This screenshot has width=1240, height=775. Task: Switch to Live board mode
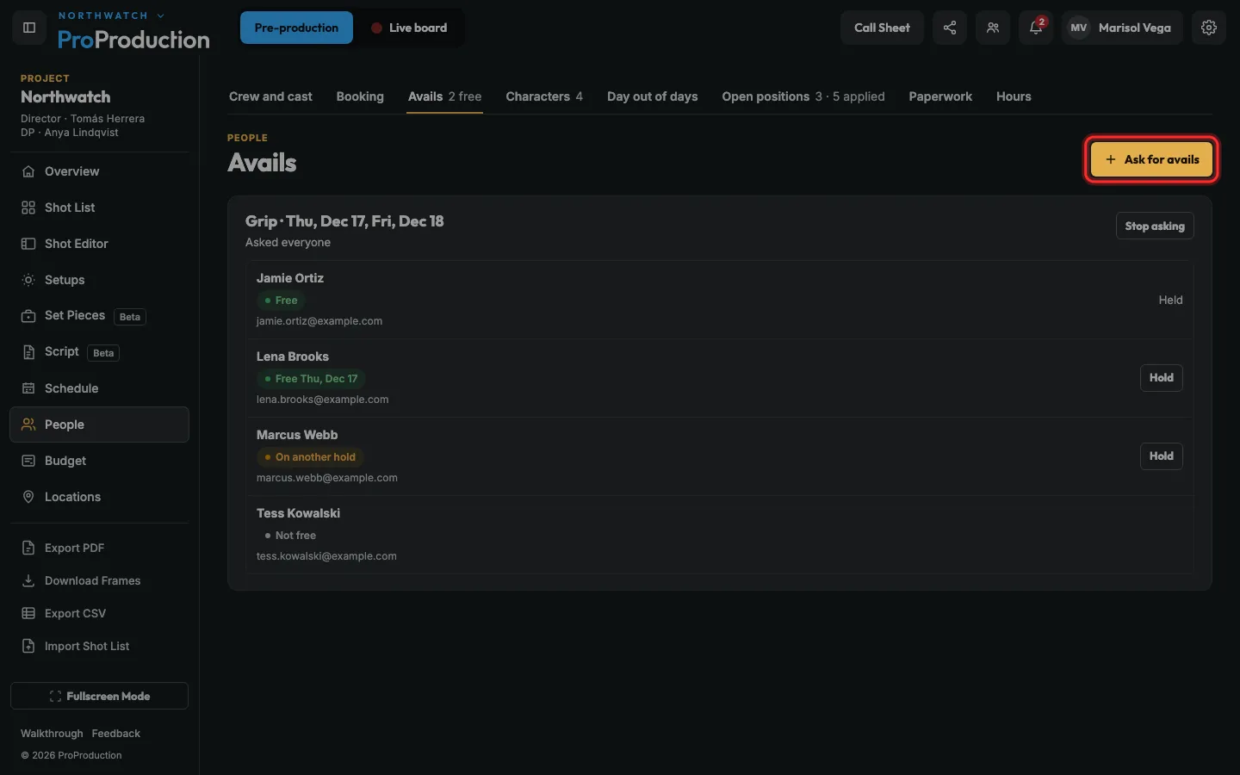[409, 28]
